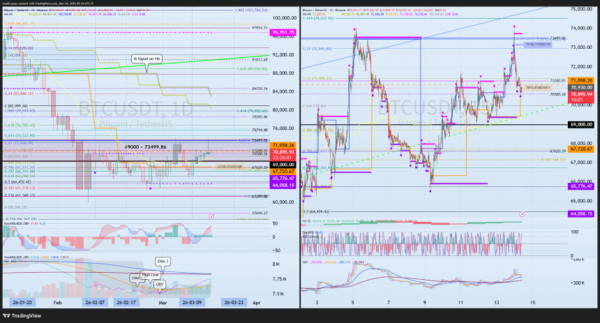Click black 69,000.00 tag on 15-minute chart
Viewport: 600px width, 323px height.
point(581,124)
